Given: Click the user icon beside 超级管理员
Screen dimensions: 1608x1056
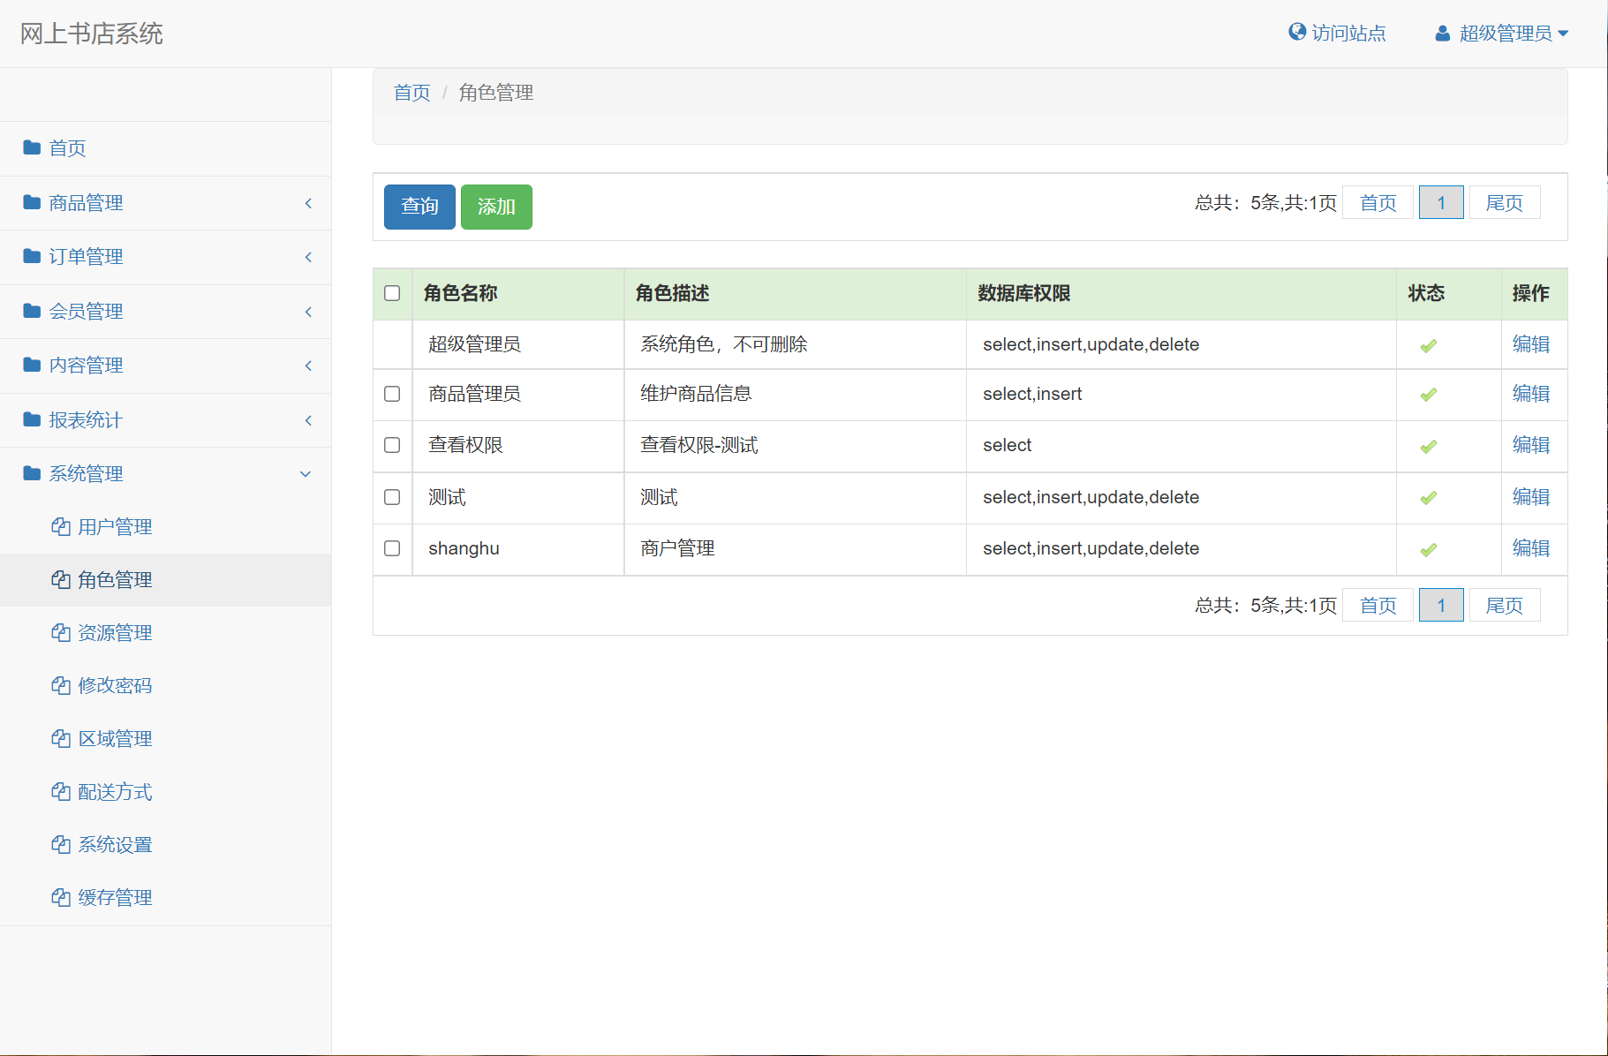Looking at the screenshot, I should [x=1442, y=33].
